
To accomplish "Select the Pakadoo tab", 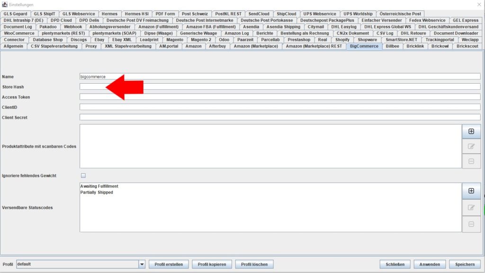I will 48,27.
